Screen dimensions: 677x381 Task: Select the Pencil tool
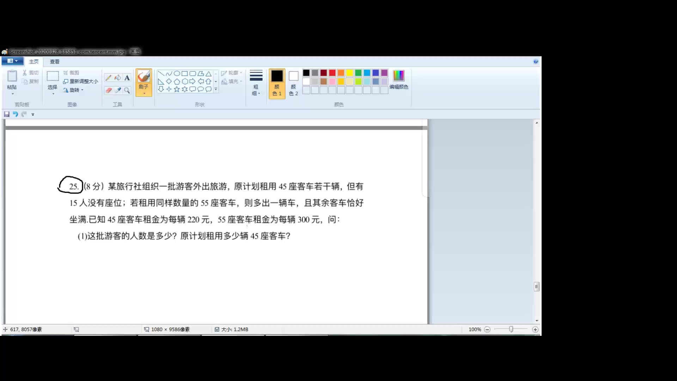[x=108, y=78]
